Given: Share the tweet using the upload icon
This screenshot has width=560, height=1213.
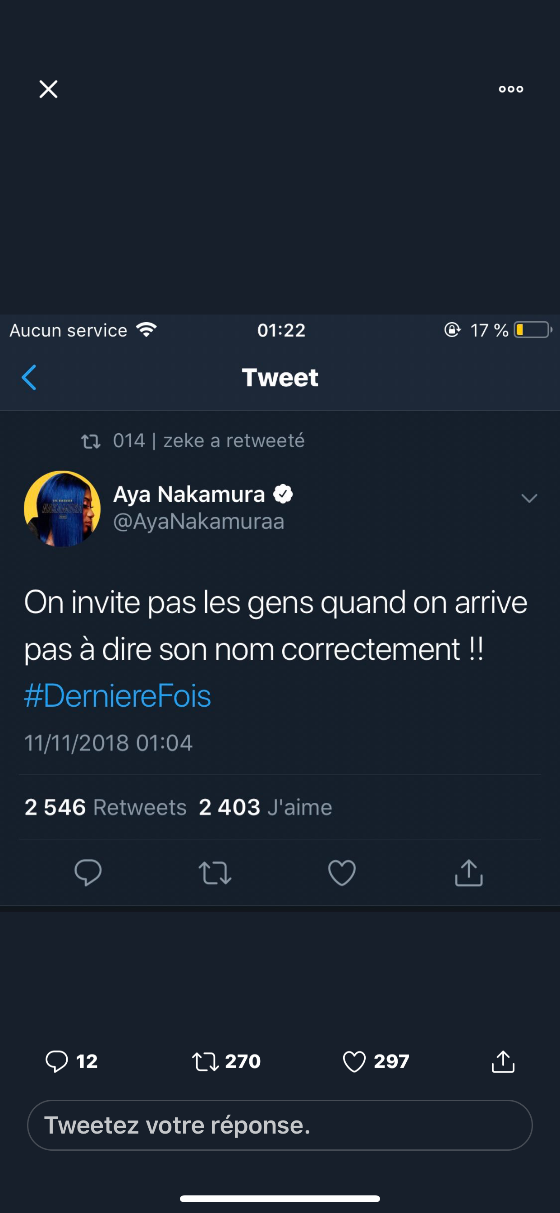Looking at the screenshot, I should coord(469,873).
